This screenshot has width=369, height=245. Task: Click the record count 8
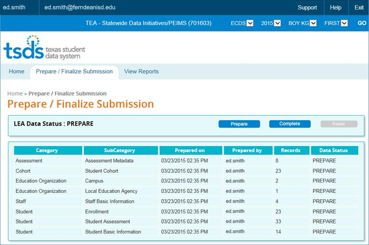pos(277,161)
